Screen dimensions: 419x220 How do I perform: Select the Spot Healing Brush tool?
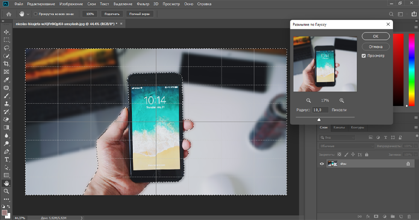tap(6, 88)
